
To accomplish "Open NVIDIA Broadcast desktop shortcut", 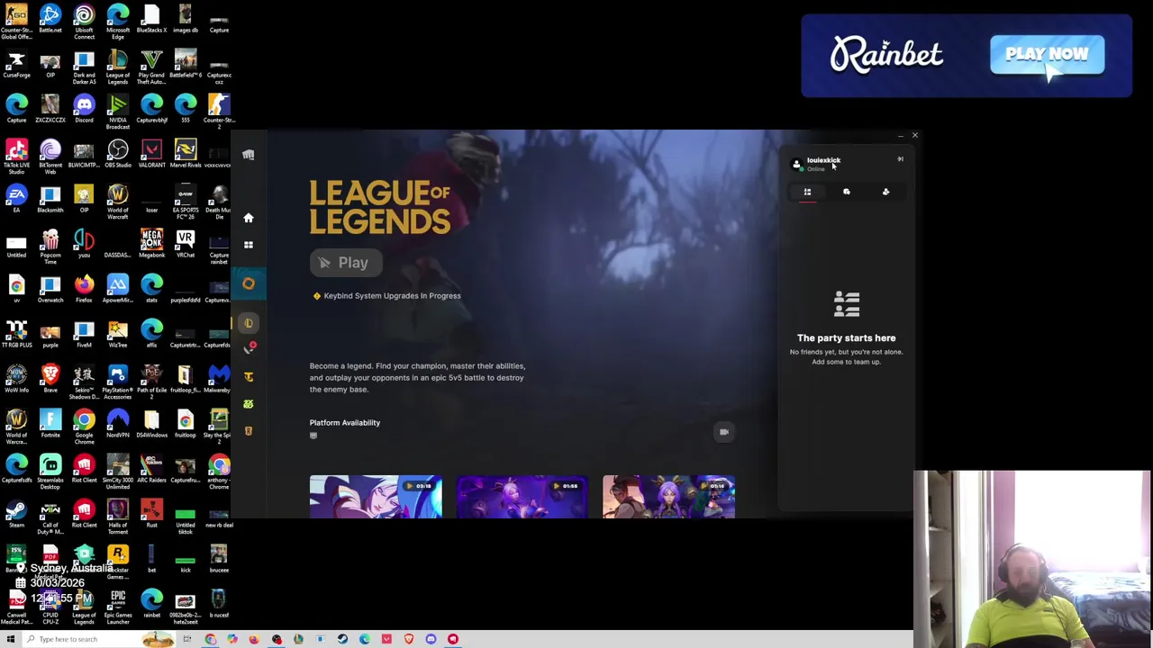I will point(118,112).
